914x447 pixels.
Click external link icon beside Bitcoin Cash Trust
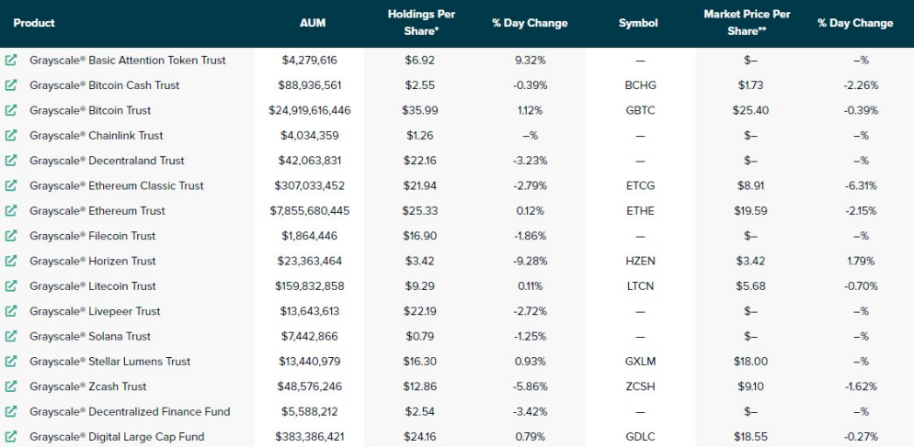(x=11, y=85)
